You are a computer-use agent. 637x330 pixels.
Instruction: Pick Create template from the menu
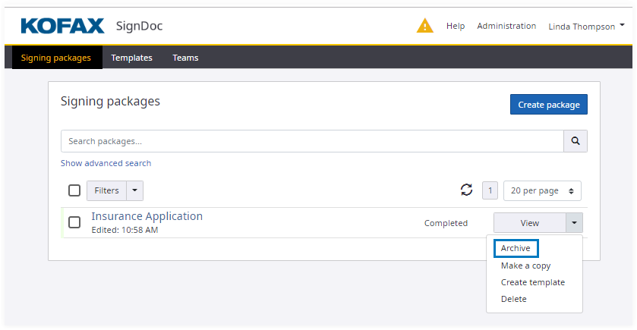pos(532,282)
